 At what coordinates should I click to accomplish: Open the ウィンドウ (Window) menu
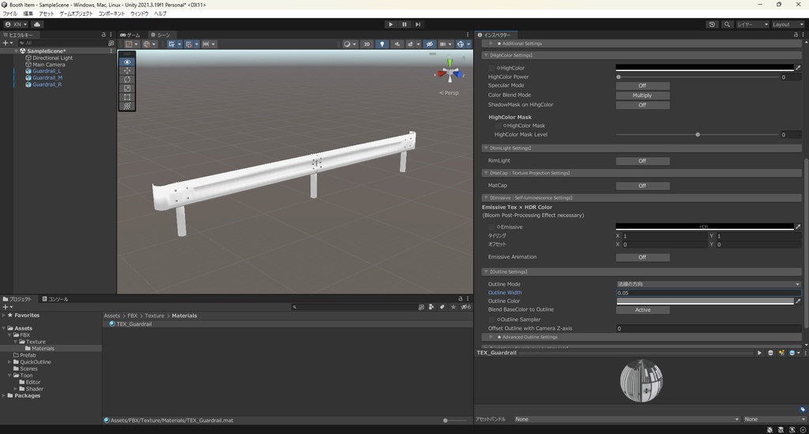(139, 13)
